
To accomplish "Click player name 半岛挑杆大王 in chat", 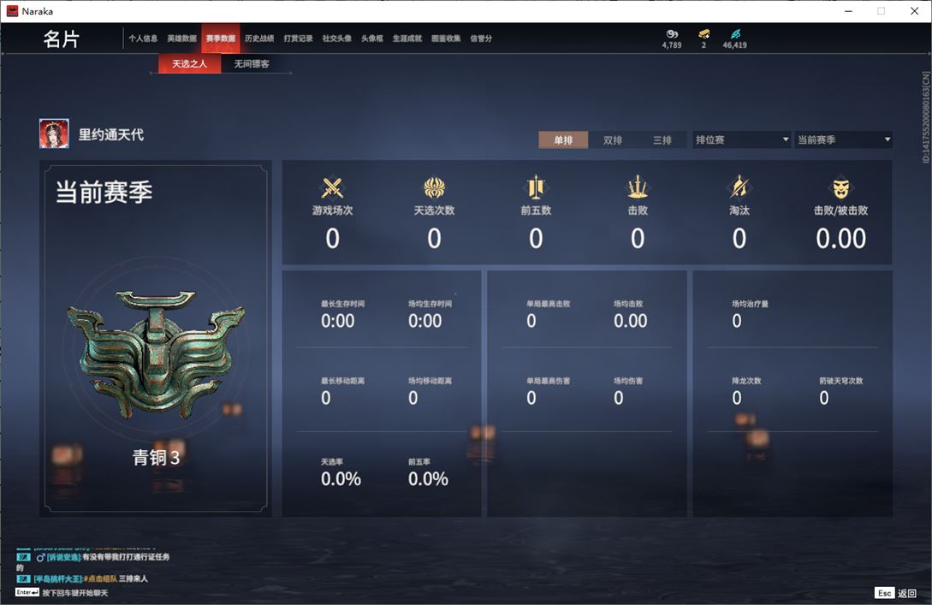I will [x=57, y=578].
